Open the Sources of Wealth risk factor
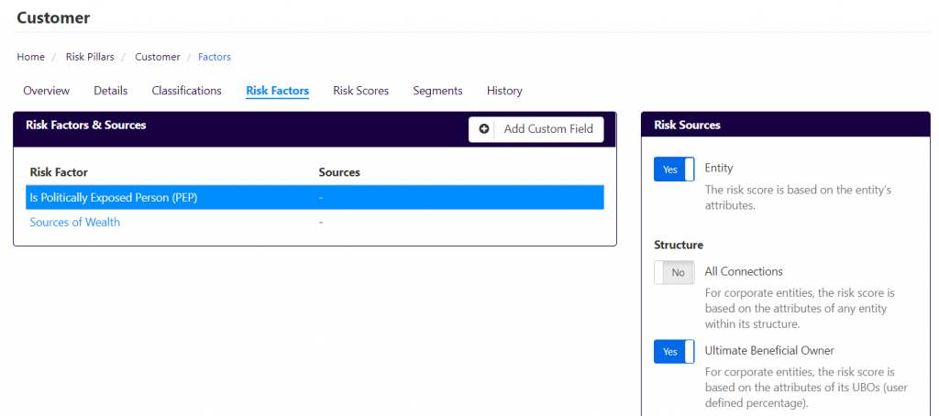Viewport: 939px width, 416px height. coord(75,222)
